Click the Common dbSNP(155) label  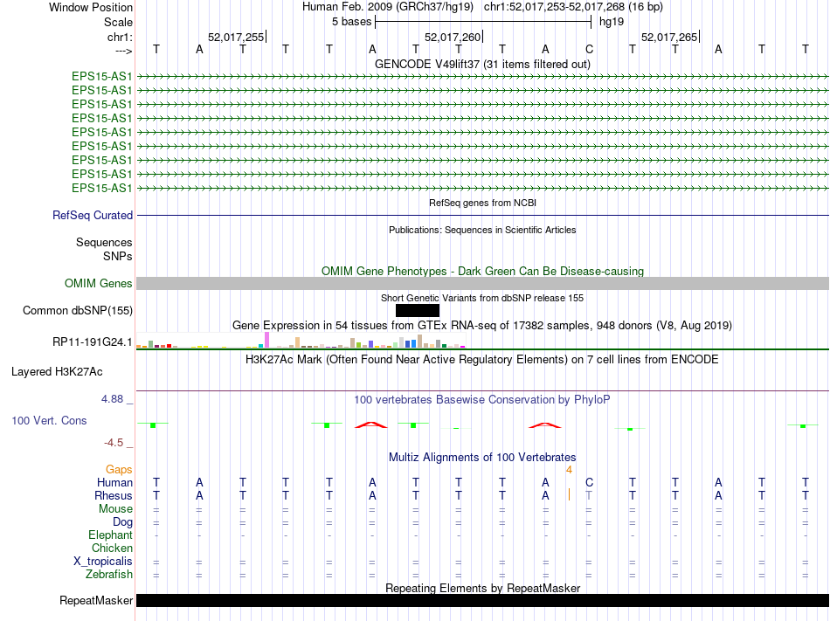pos(77,311)
